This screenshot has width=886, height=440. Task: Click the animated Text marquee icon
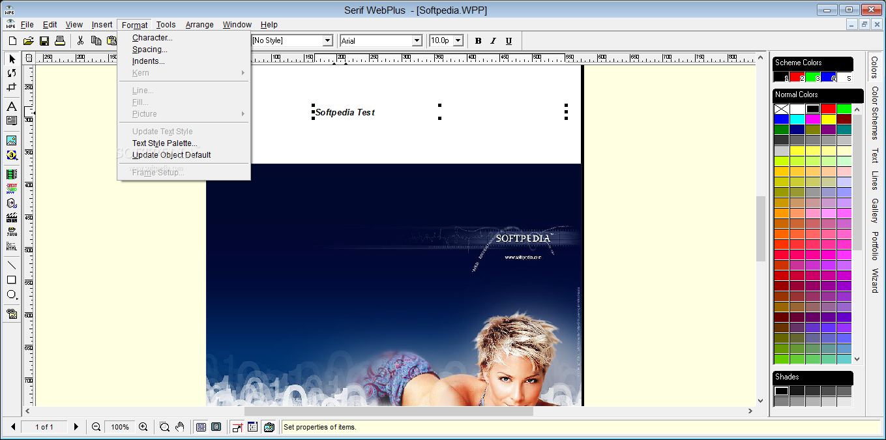(12, 188)
